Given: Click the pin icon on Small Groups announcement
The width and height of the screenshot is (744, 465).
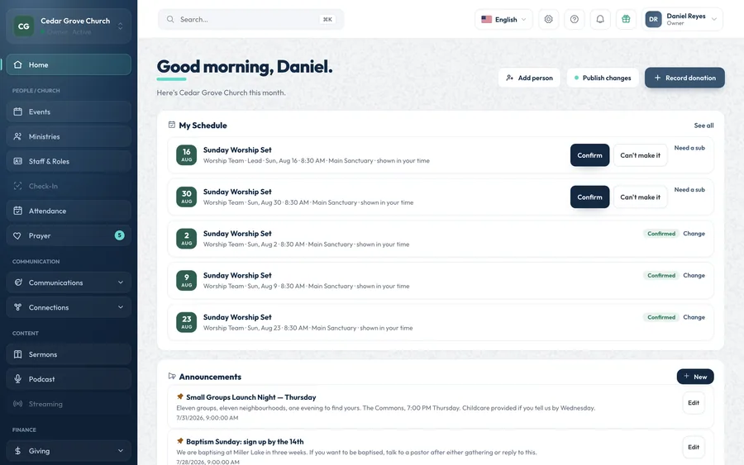Looking at the screenshot, I should pyautogui.click(x=180, y=396).
